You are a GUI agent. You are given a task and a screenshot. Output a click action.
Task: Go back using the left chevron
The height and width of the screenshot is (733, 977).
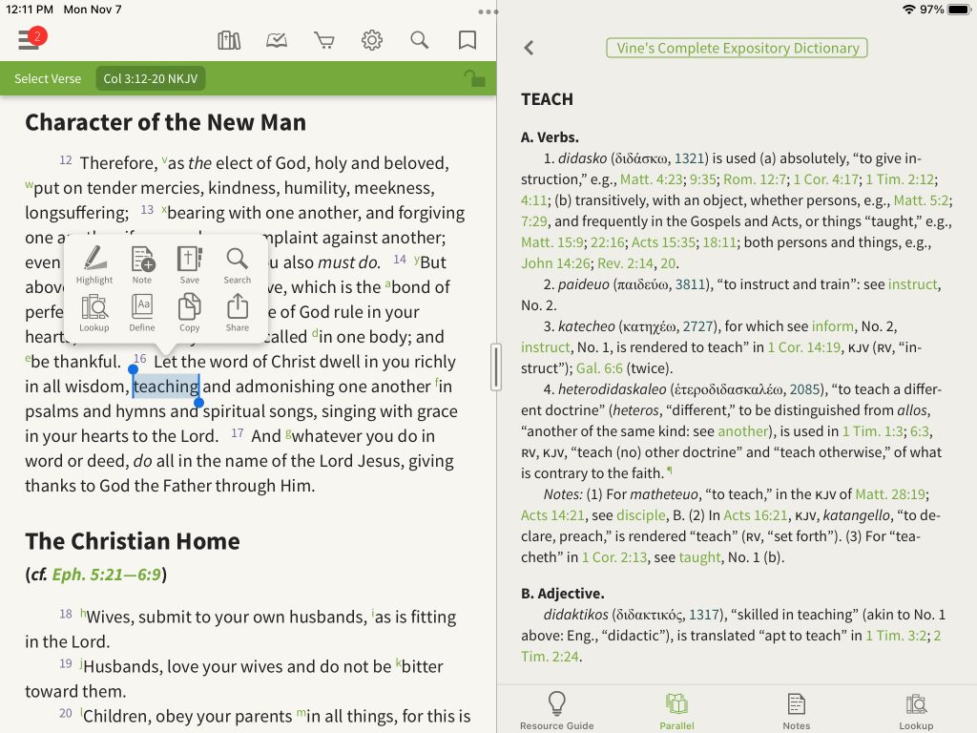tap(529, 48)
